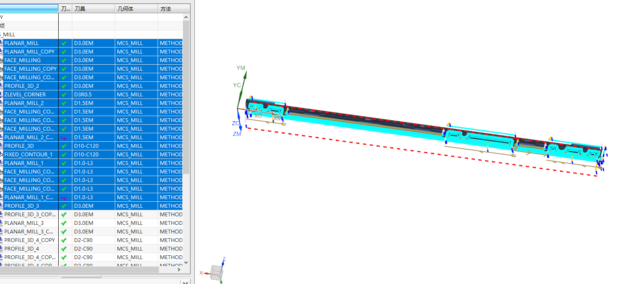
Task: Click the purple regenerate arrow on PLANAR_MILL_1_C... row
Action: [64, 197]
